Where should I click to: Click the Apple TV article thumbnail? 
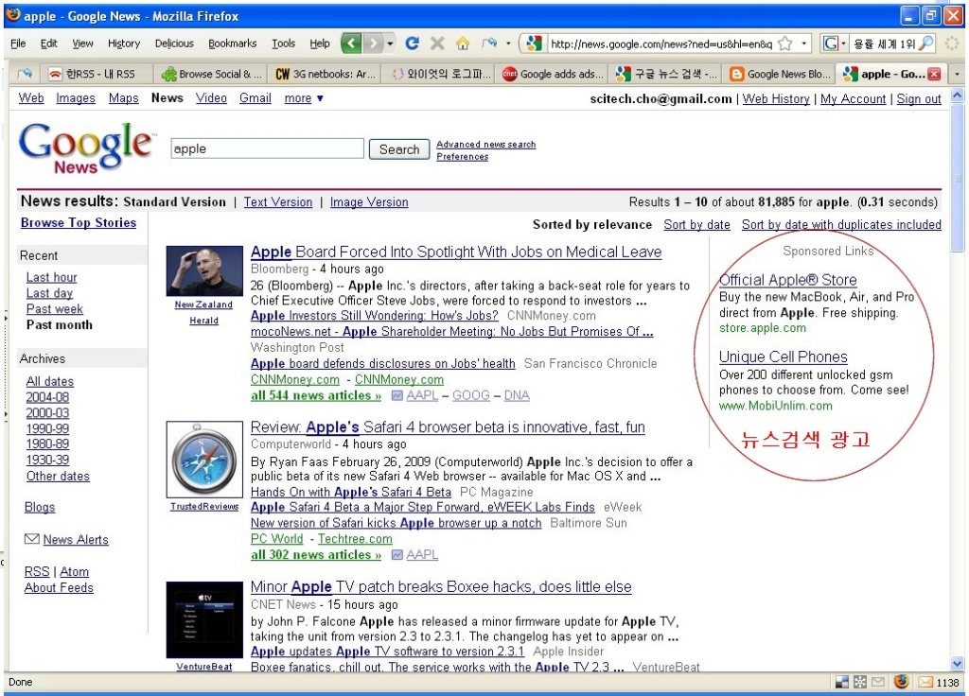tap(204, 620)
